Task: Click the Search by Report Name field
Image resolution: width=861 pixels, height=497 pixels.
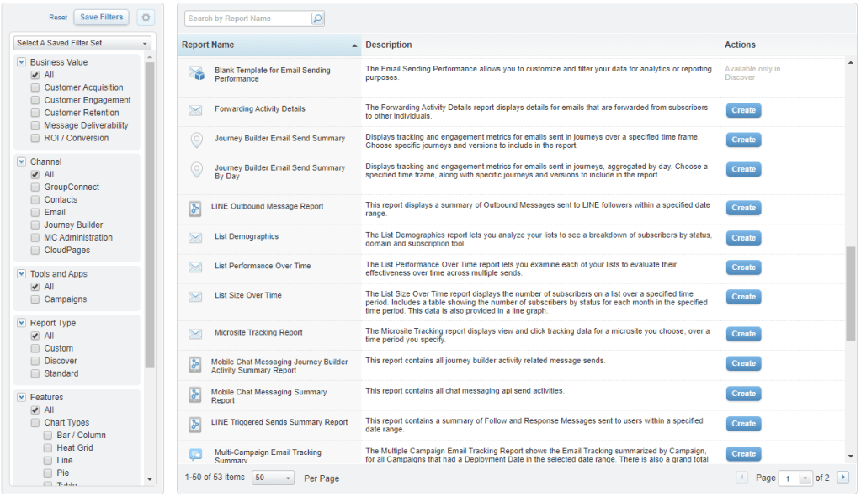Action: tap(247, 19)
